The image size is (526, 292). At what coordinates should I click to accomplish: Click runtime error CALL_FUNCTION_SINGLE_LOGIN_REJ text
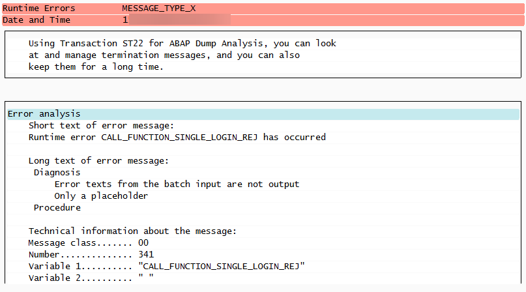pyautogui.click(x=177, y=138)
